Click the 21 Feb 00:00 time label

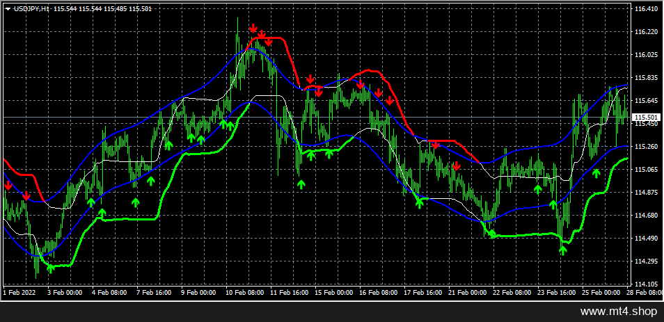(x=466, y=292)
